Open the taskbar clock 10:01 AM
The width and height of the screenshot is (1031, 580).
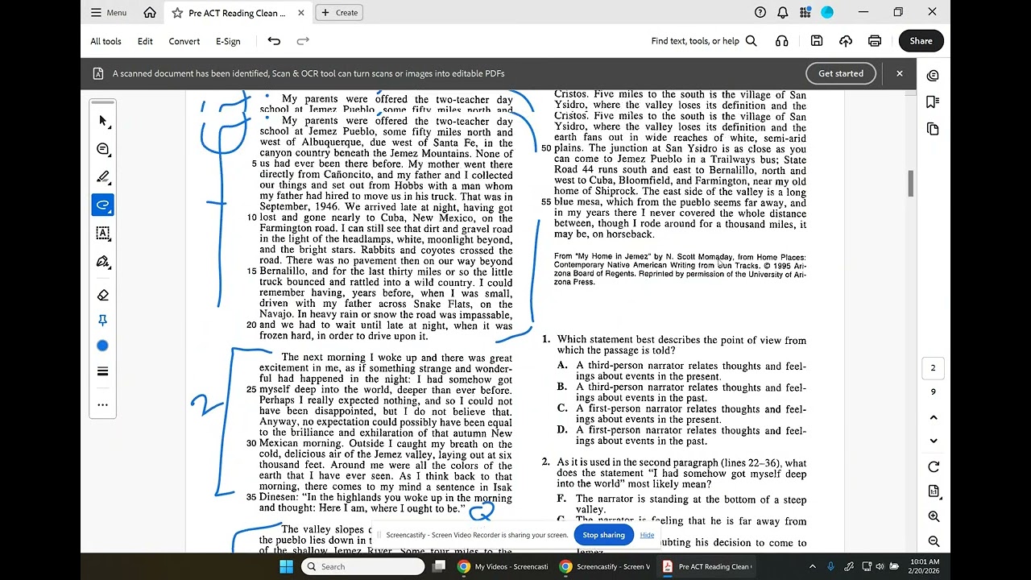coord(925,566)
